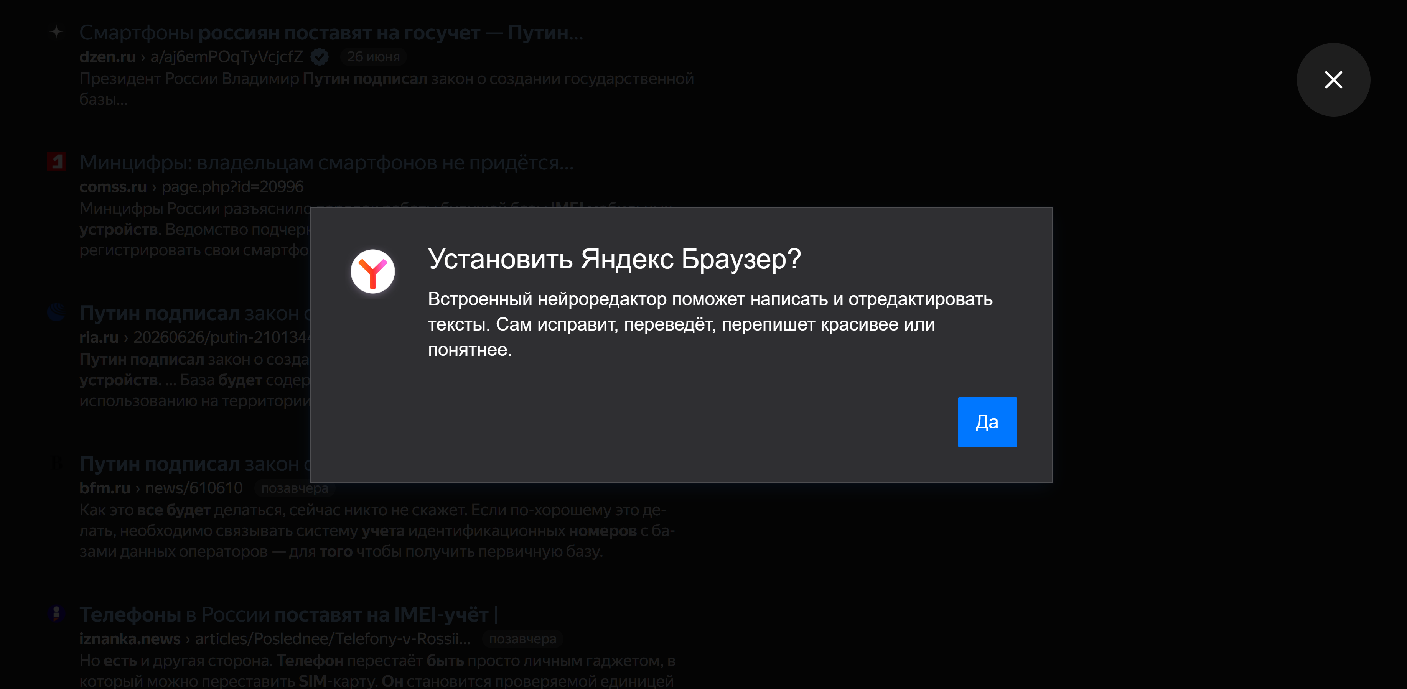Click the verified checkmark badge beside dzen.ru
Screen dimensions: 1407x689
click(320, 56)
